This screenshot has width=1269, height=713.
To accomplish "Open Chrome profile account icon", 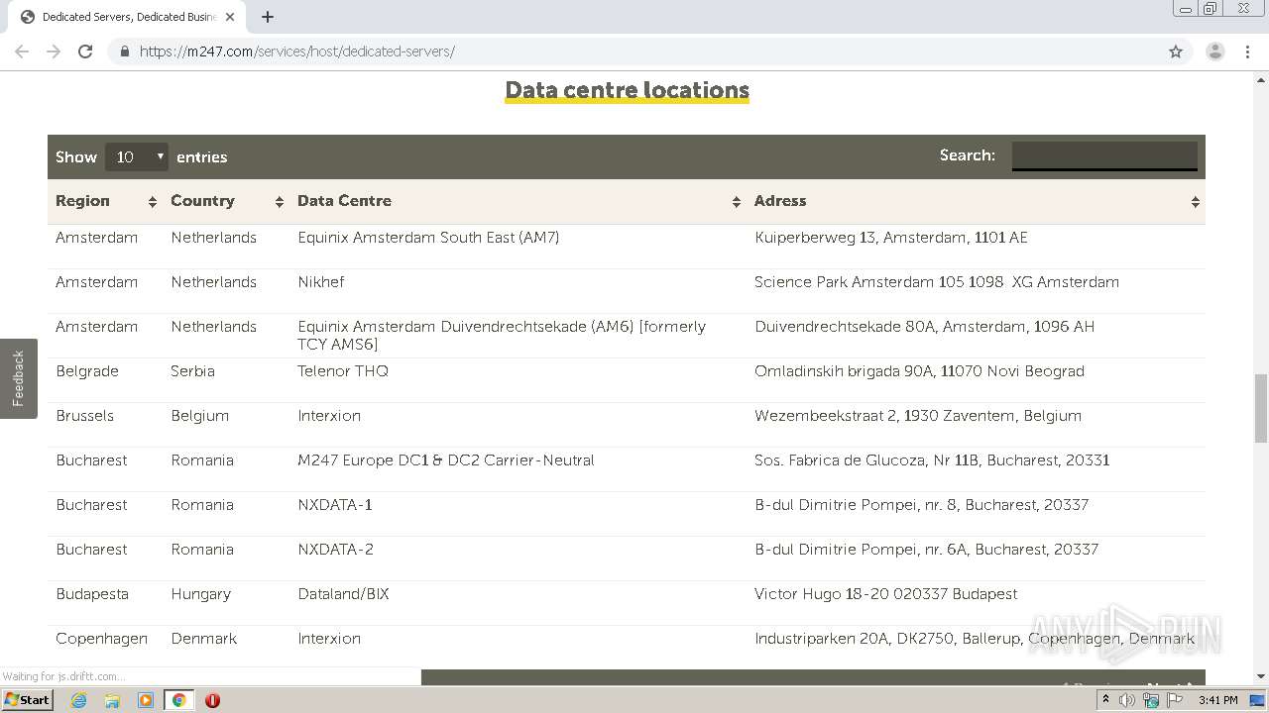I will 1215,51.
